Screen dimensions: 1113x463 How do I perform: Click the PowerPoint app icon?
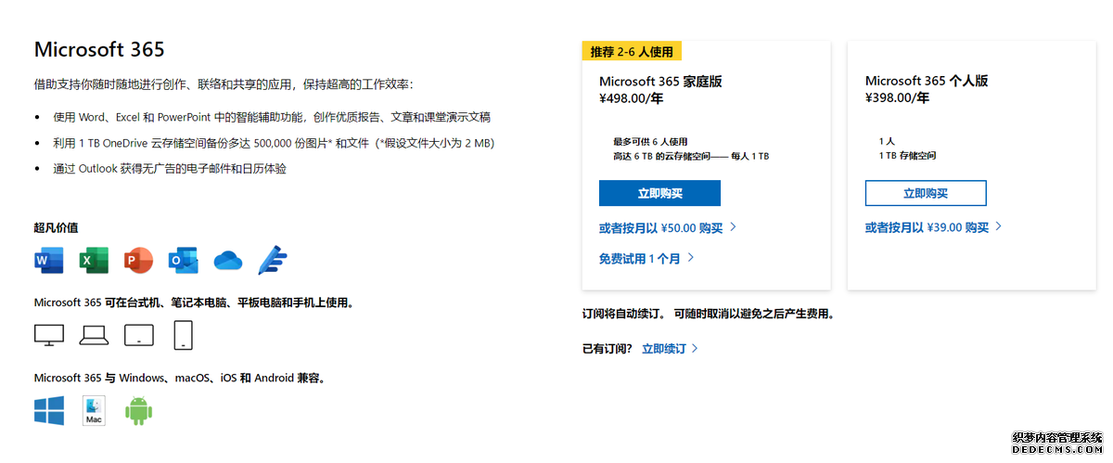pyautogui.click(x=138, y=261)
